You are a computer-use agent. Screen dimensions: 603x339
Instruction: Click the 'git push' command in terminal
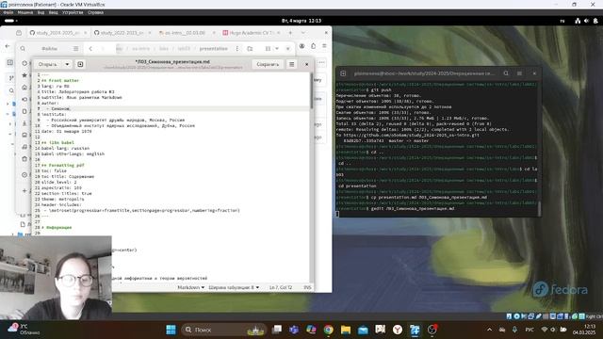tap(381, 90)
